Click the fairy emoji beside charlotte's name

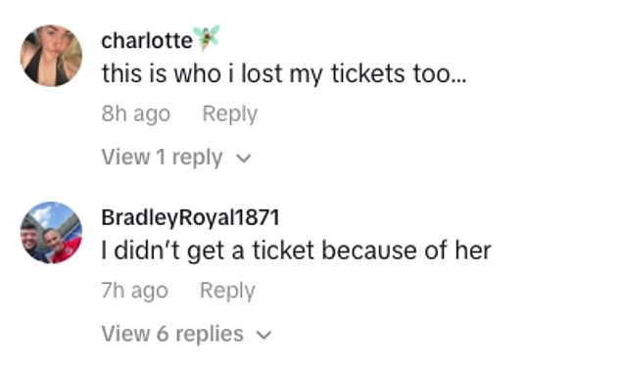206,37
